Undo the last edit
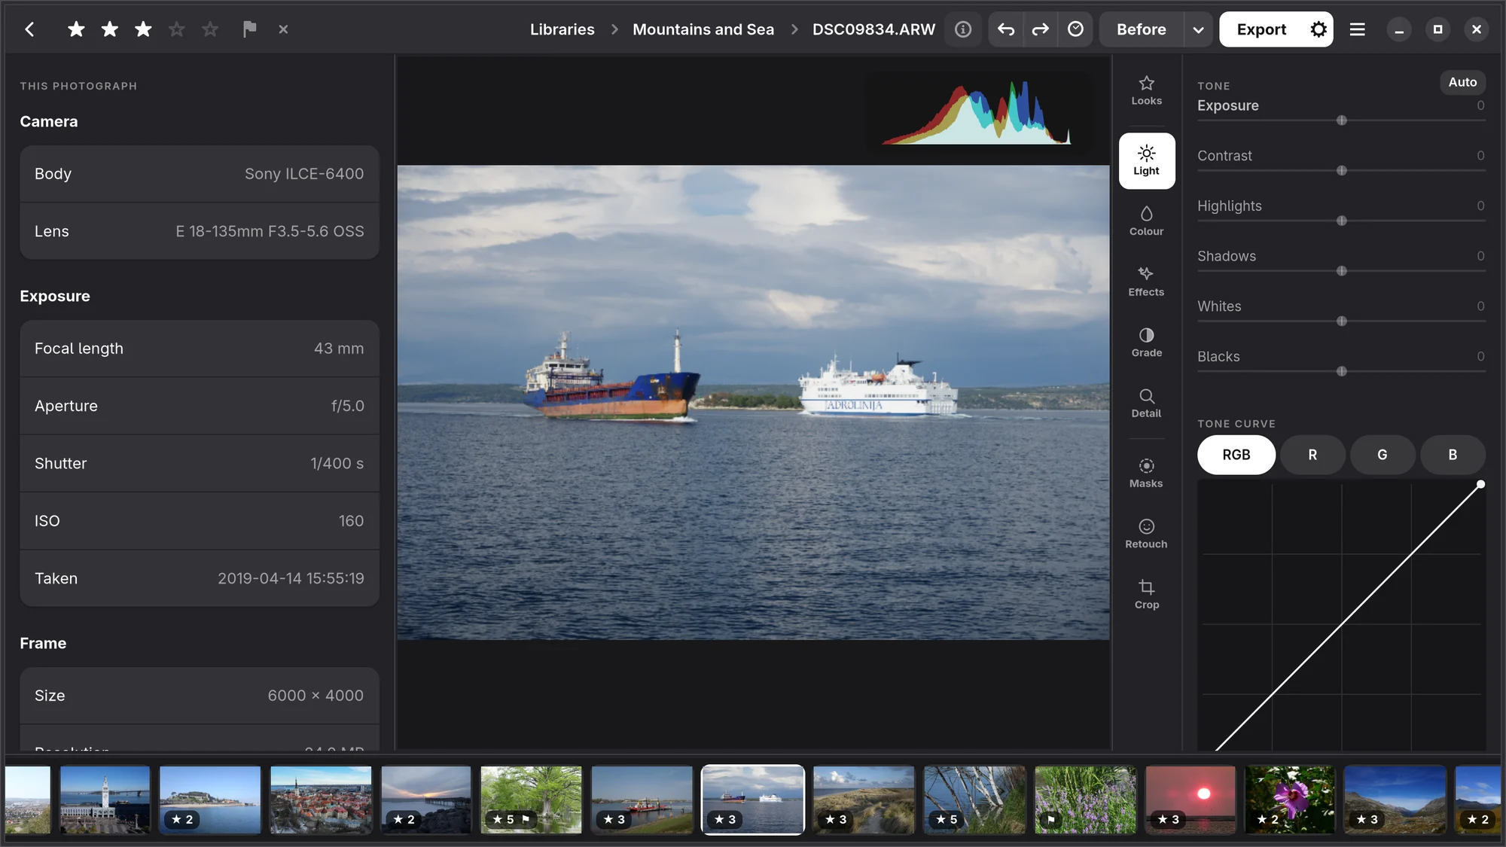The width and height of the screenshot is (1506, 847). 1006,29
